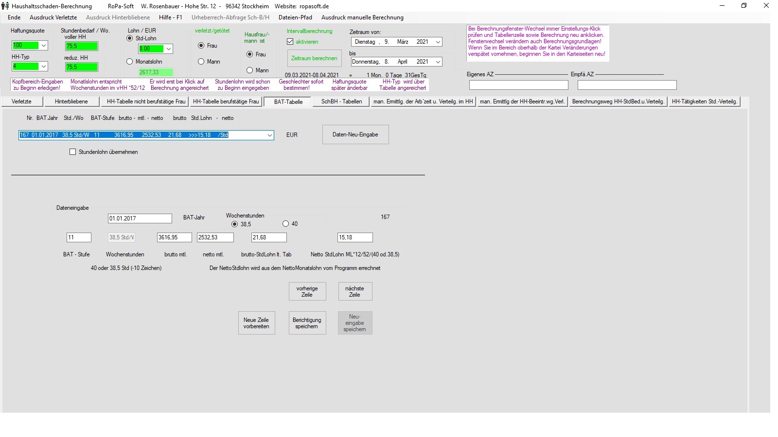Open the Haftungsquote dropdown
Screen dimensions: 778x437
click(x=43, y=46)
